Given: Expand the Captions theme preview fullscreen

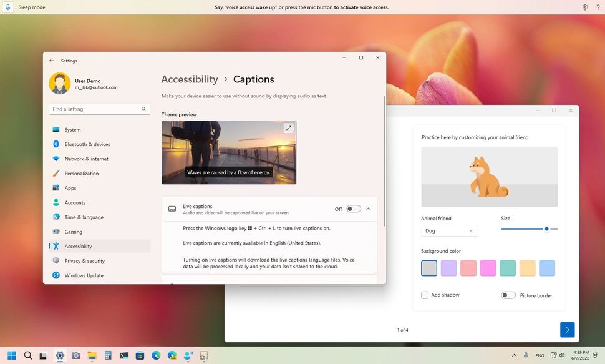Looking at the screenshot, I should pos(288,127).
